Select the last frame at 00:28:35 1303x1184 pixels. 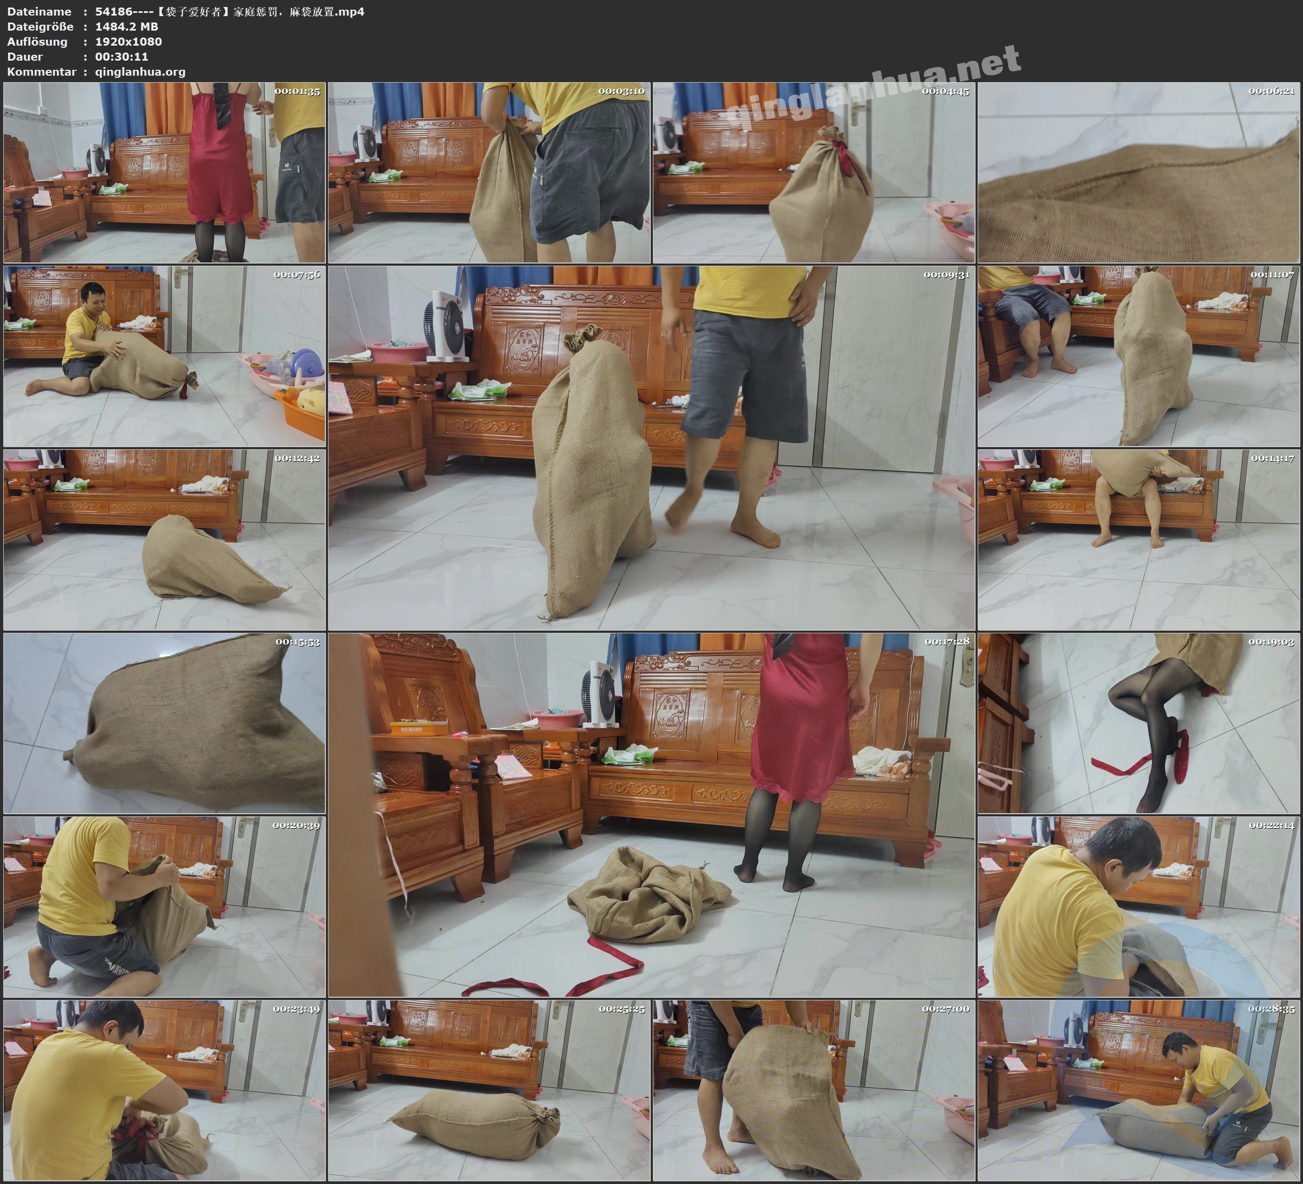tap(1139, 1090)
